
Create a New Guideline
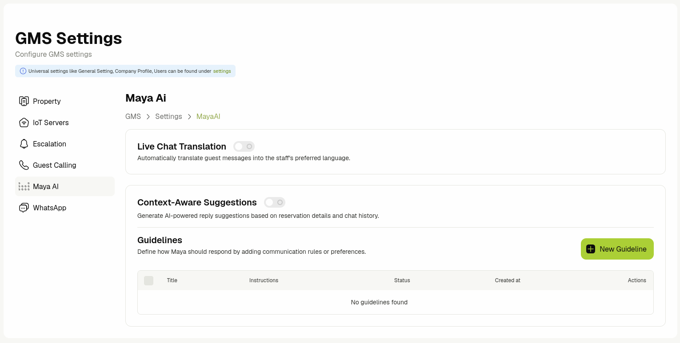tap(617, 249)
